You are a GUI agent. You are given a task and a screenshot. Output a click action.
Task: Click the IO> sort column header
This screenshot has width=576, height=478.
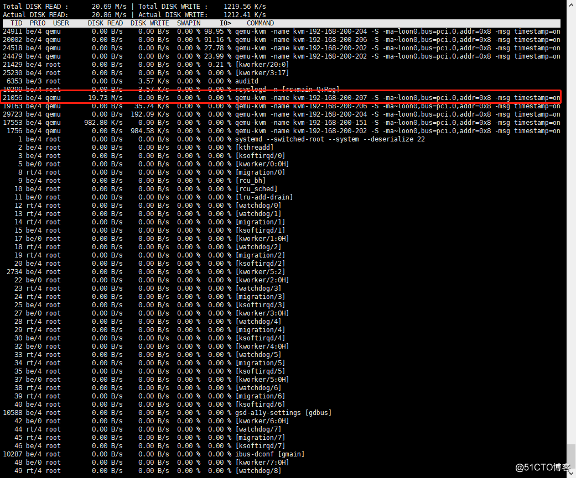pyautogui.click(x=226, y=23)
